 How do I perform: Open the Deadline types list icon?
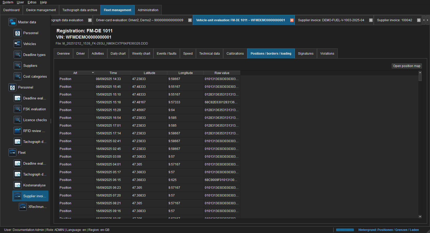point(17,55)
